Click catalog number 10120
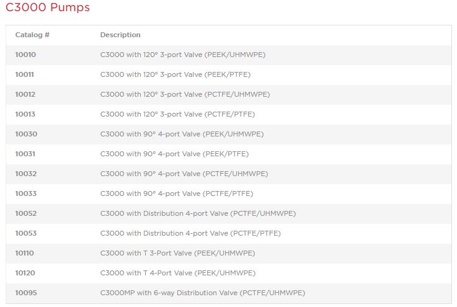The image size is (457, 307). point(25,273)
